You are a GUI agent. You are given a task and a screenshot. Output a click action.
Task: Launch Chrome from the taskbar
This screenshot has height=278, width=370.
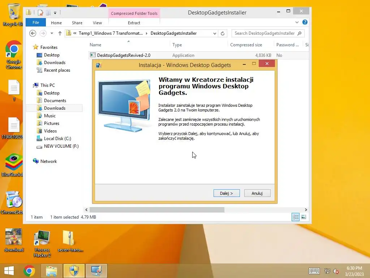pos(29,271)
